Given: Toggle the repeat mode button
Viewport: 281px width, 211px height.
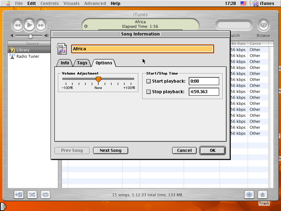Looking at the screenshot, I should 45,195.
